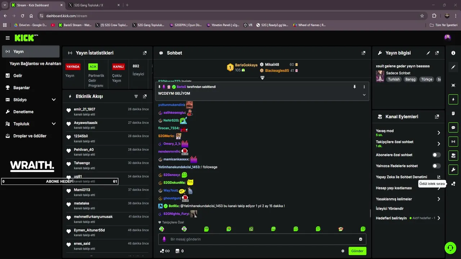This screenshot has width=461, height=259.
Task: Select Yayın in the left sidebar
Action: [31, 51]
